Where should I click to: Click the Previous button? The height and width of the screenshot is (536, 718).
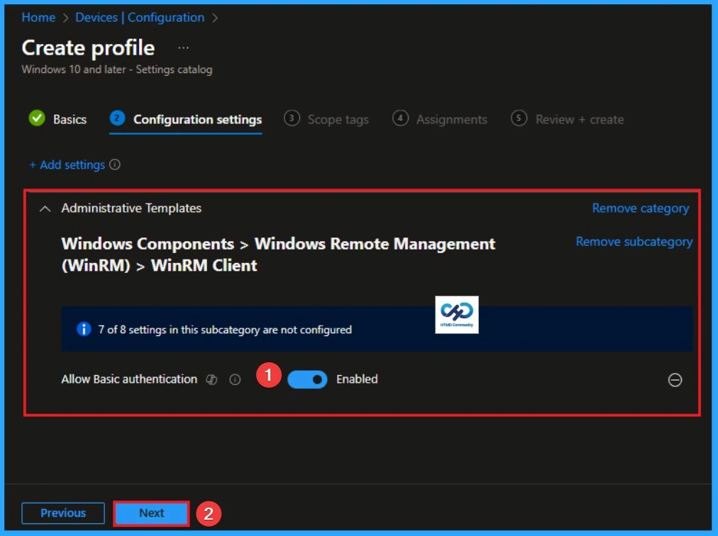[62, 513]
